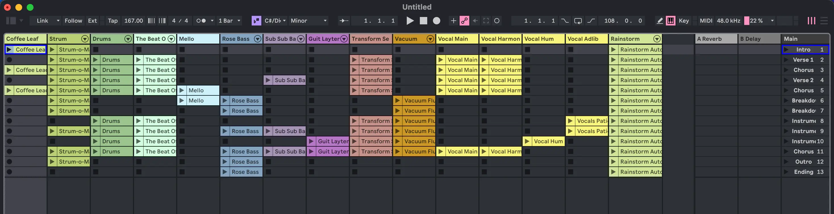Click the MIDI Arrangement Overdub plus icon
This screenshot has width=834, height=214.
click(x=454, y=21)
